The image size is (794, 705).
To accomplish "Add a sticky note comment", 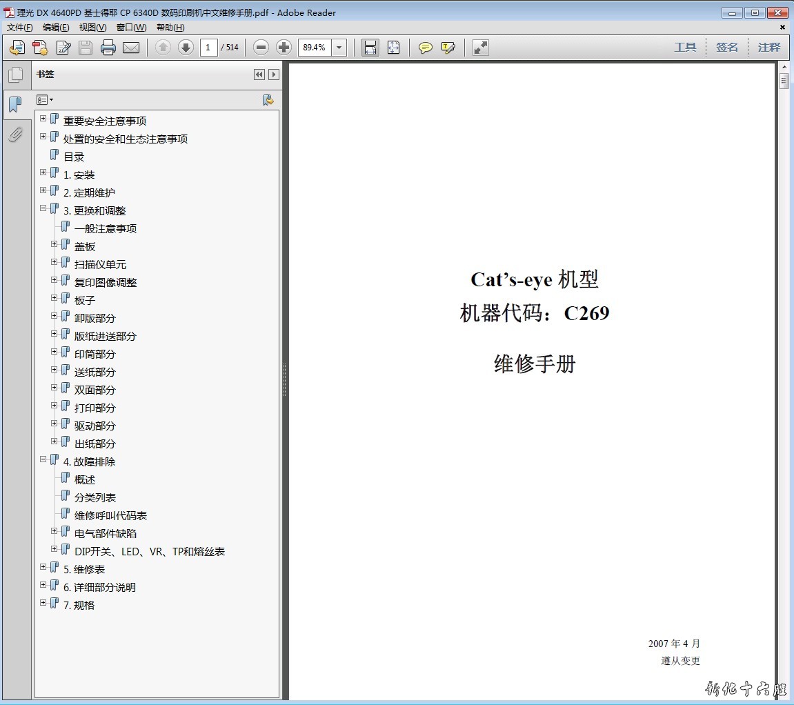I will click(x=426, y=48).
